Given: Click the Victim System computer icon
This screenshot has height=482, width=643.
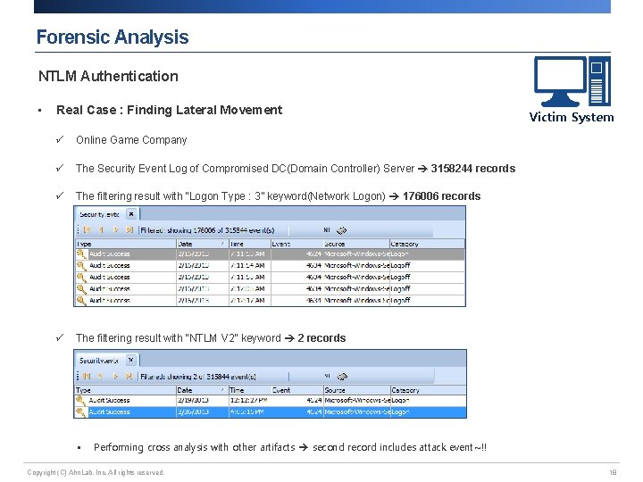Looking at the screenshot, I should 572,81.
